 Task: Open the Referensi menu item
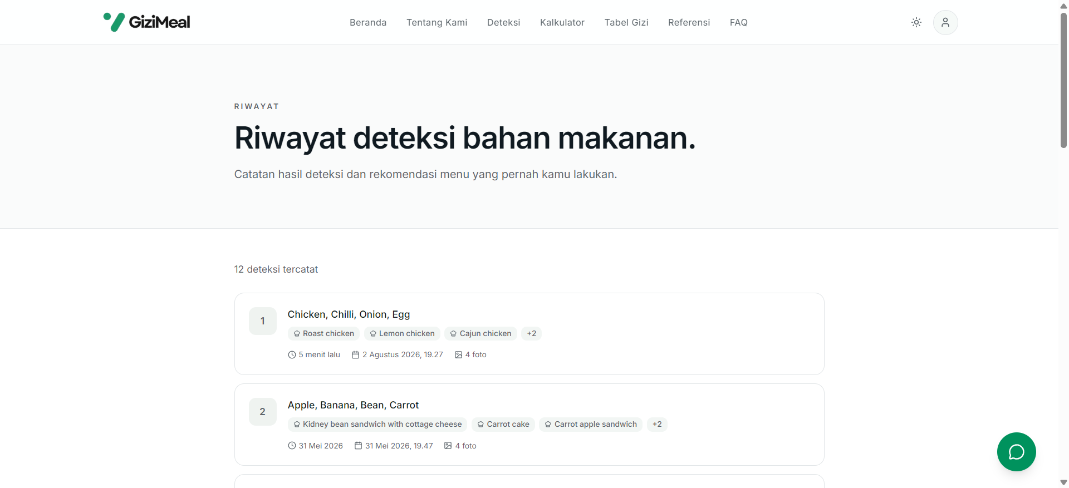pyautogui.click(x=689, y=22)
